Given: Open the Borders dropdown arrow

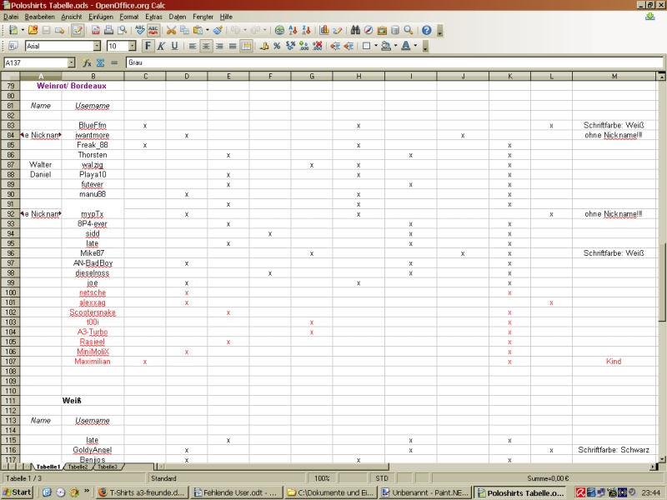Looking at the screenshot, I should click(x=376, y=46).
